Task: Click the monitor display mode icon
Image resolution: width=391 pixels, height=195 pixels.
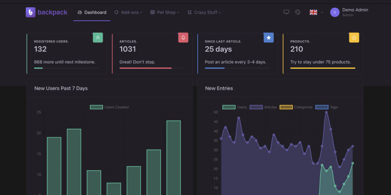Action: [x=286, y=12]
